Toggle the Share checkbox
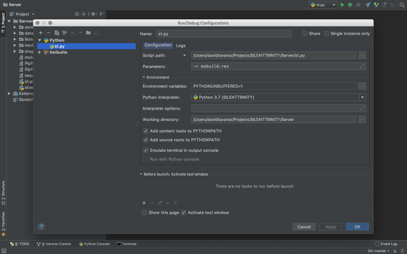 click(305, 33)
